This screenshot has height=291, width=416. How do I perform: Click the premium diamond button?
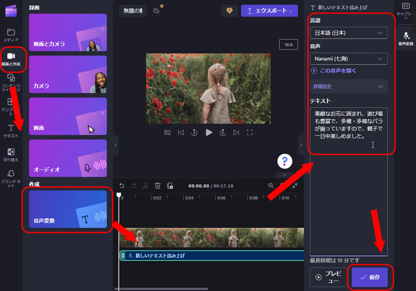[x=229, y=10]
